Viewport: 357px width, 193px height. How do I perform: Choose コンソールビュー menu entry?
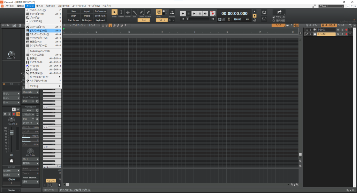[44, 27]
